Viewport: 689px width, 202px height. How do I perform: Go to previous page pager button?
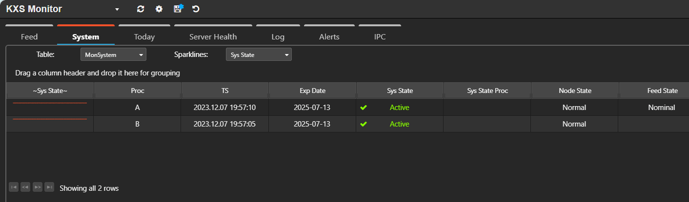click(x=25, y=187)
